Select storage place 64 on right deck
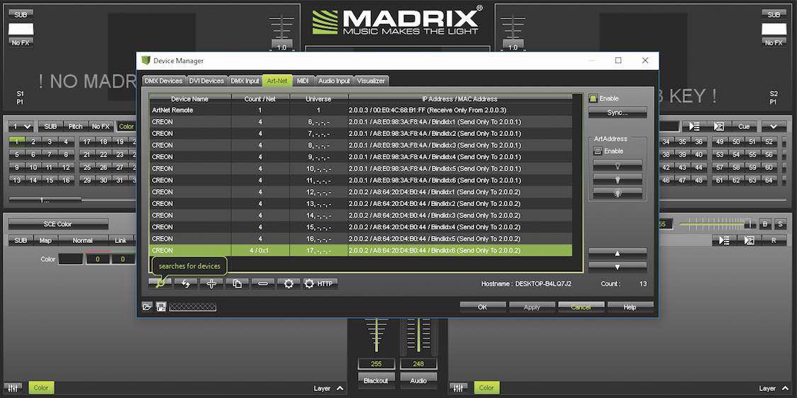Viewport: 797px width, 398px height. [x=769, y=180]
